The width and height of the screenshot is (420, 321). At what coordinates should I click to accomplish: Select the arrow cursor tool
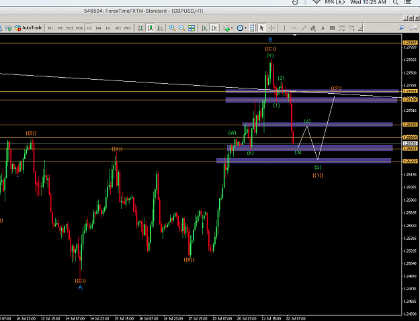(261, 27)
